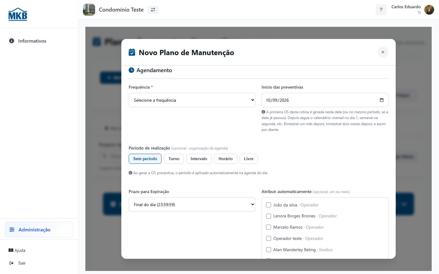
Task: Open the date picker calendar icon
Action: (382, 100)
